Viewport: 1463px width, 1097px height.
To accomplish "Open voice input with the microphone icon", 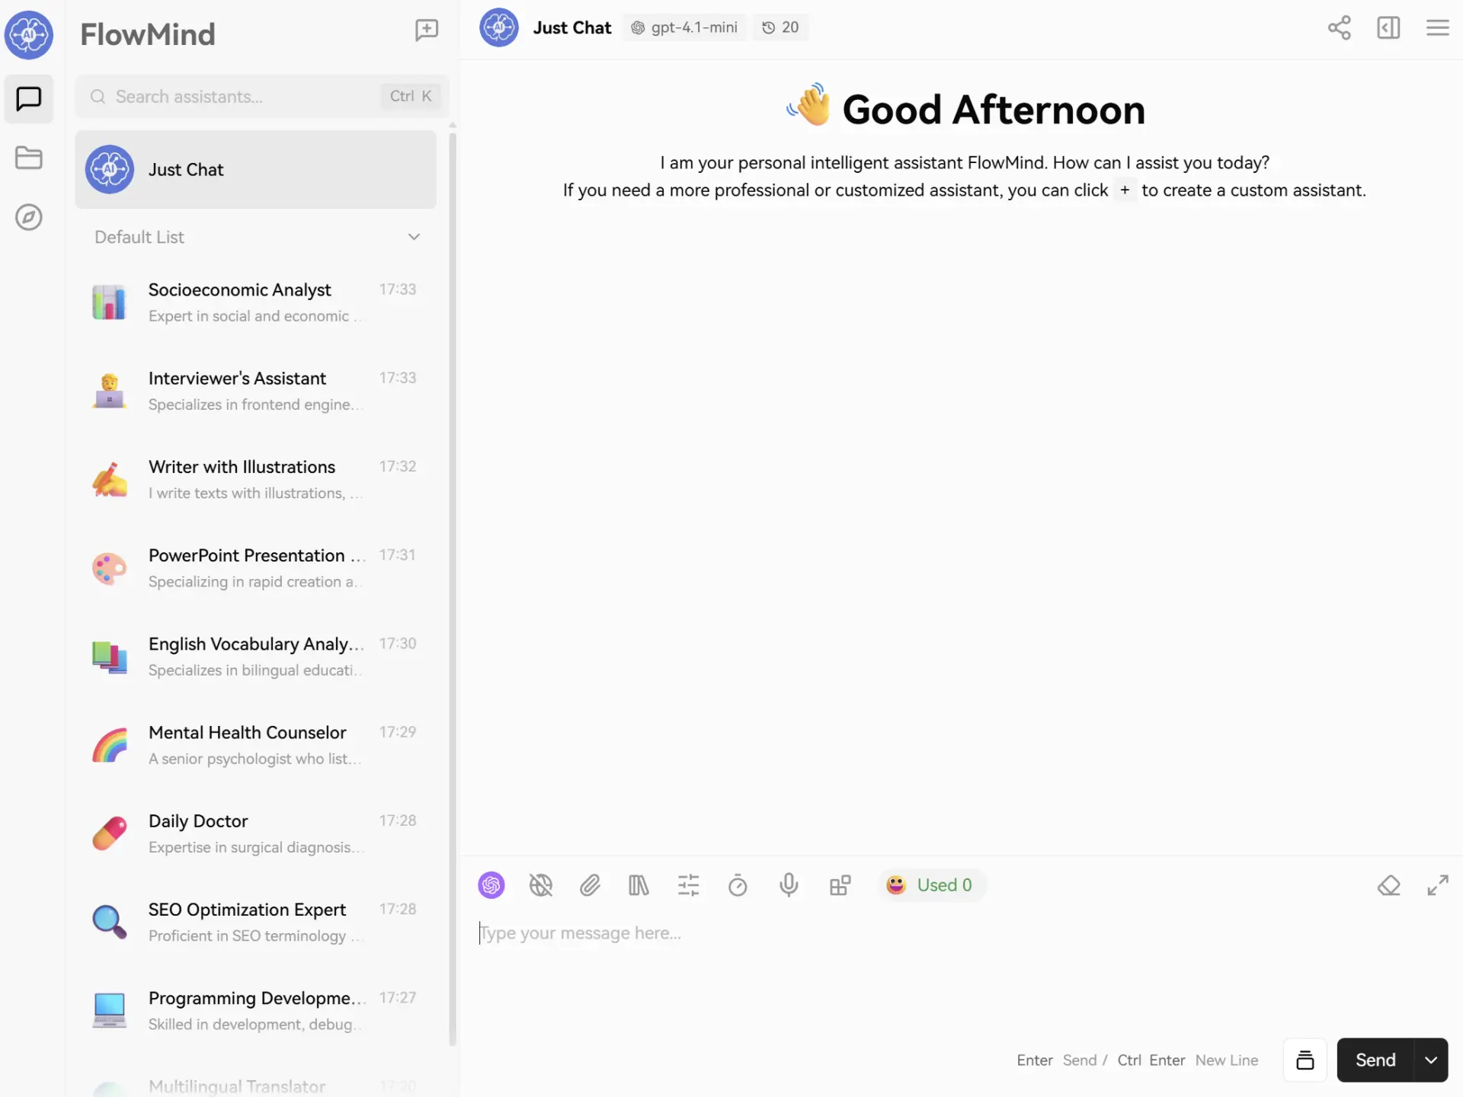I will coord(789,885).
